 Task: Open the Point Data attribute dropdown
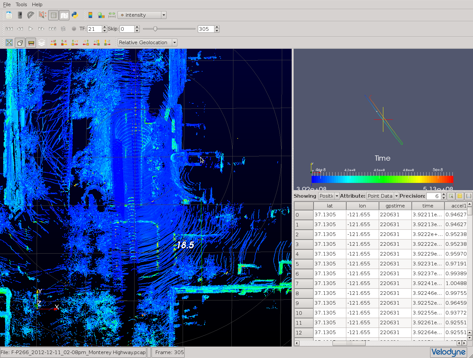pyautogui.click(x=382, y=196)
